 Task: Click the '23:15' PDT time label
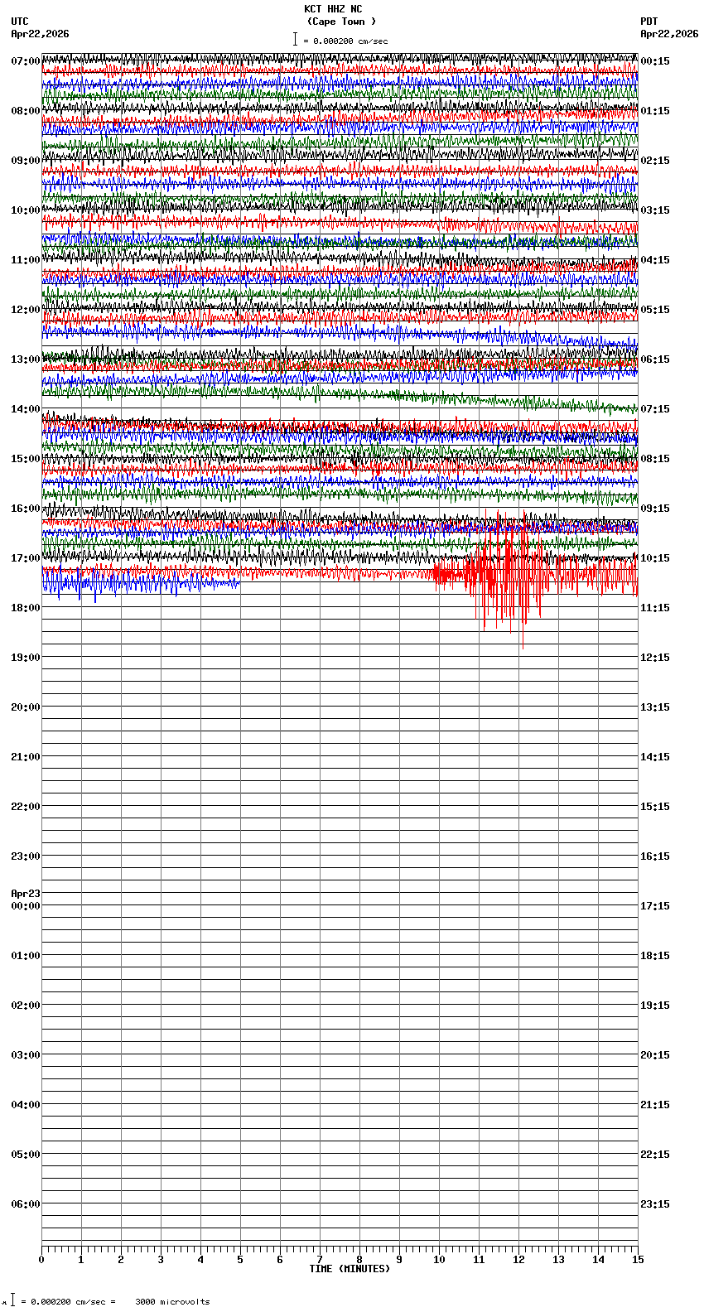655,1204
